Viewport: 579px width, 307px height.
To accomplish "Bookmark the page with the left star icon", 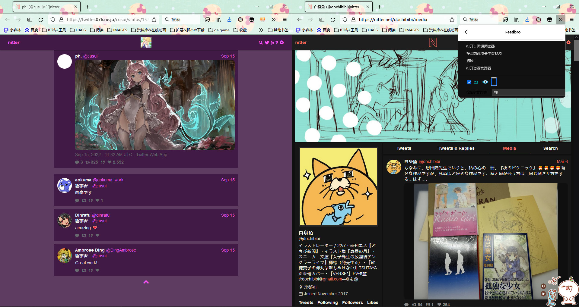I will (154, 20).
